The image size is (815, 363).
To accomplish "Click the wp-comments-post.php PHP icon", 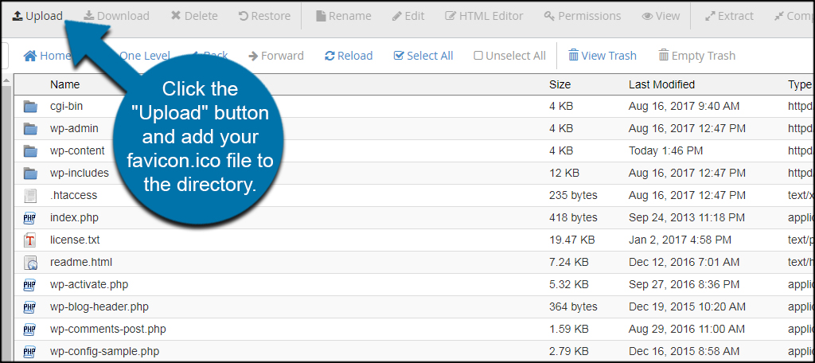I will click(29, 330).
